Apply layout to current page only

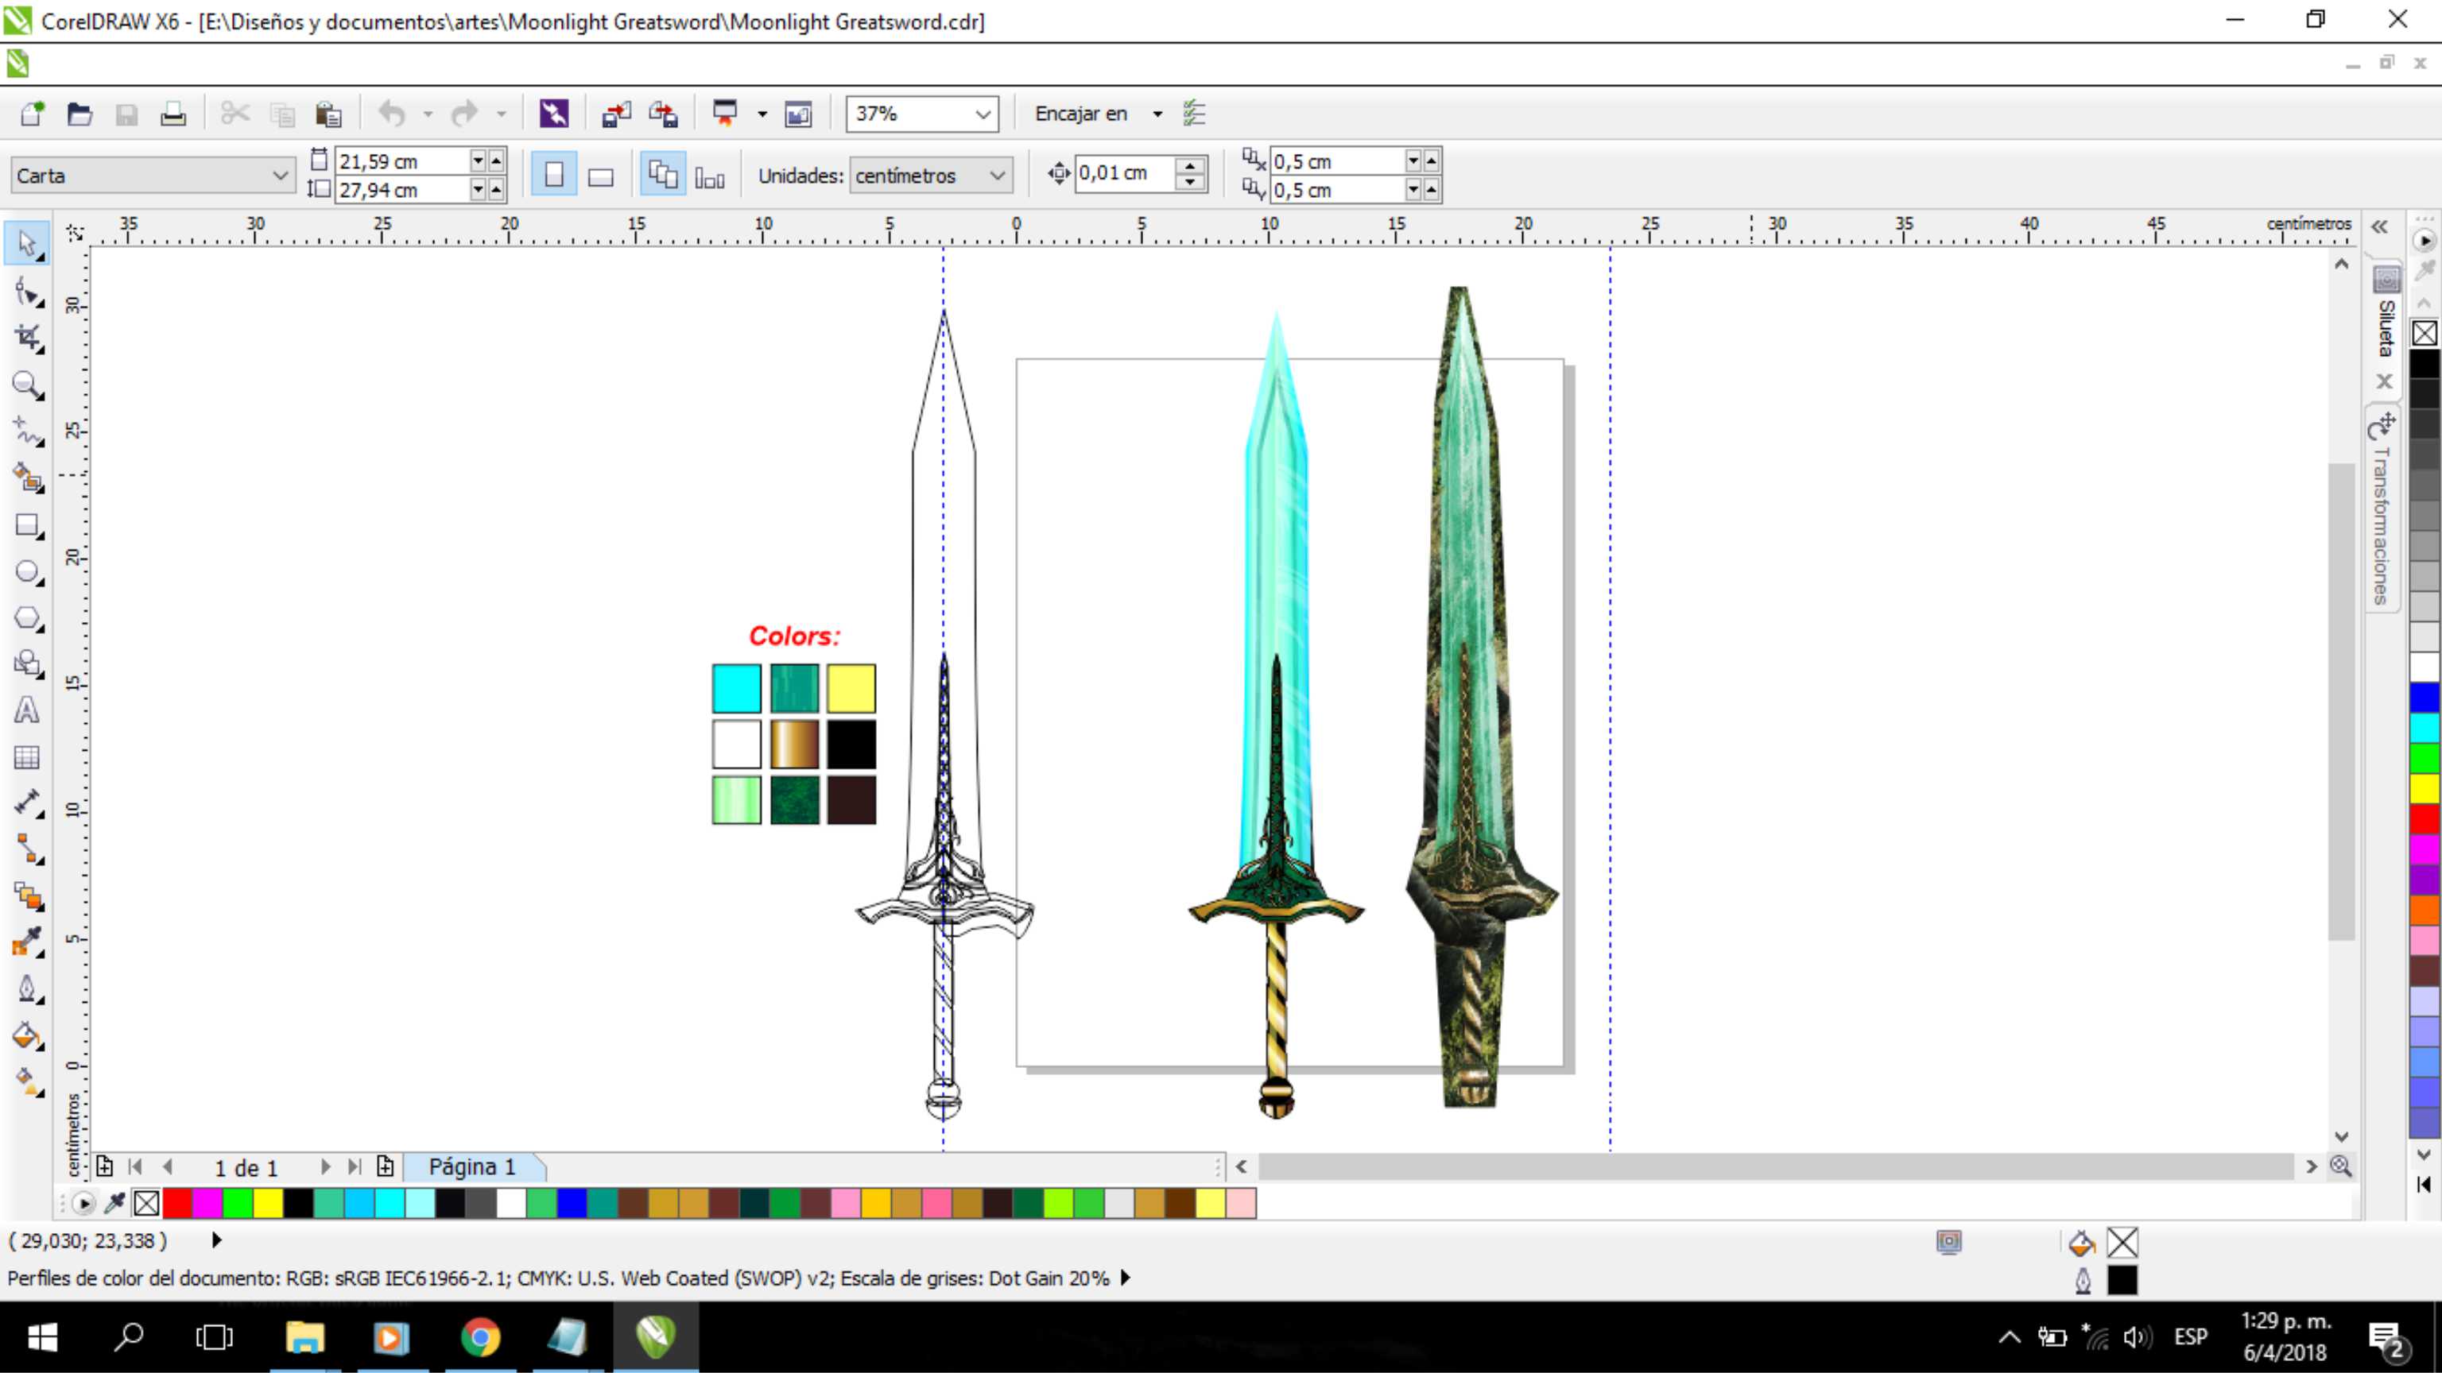[709, 176]
